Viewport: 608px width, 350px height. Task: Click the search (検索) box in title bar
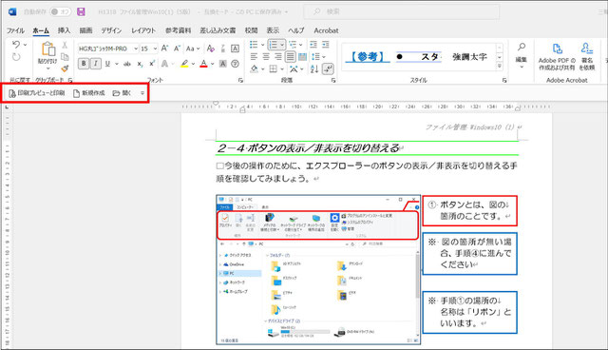tap(401, 11)
